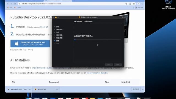Click the Size column header
Viewport: 176px width, 99px height.
(107, 82)
